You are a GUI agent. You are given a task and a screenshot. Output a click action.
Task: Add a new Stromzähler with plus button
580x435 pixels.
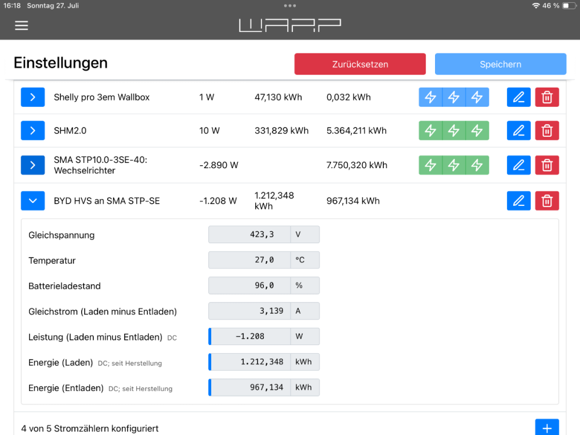coord(546,428)
